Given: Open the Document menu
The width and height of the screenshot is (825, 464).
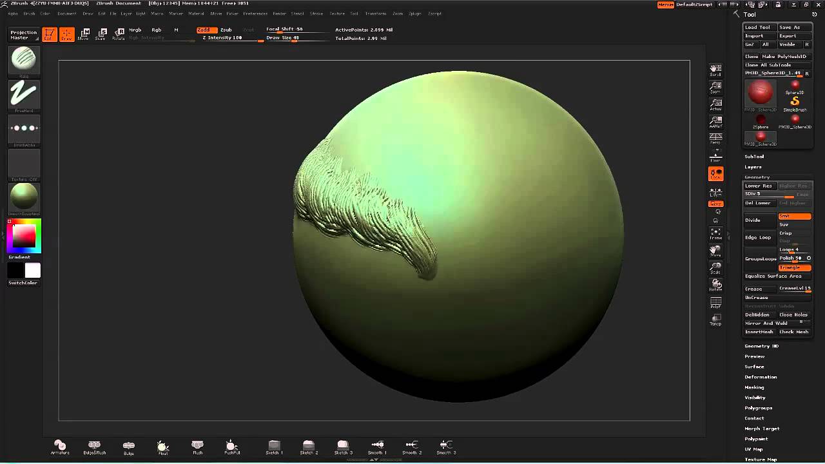Looking at the screenshot, I should tap(66, 14).
